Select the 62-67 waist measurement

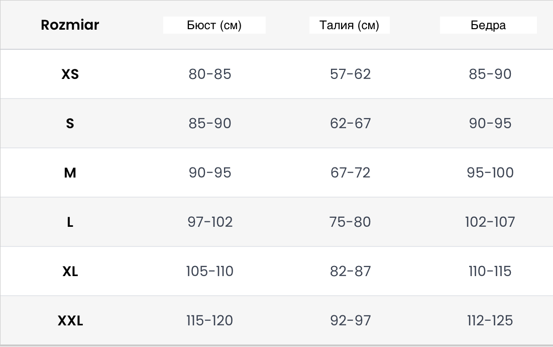pyautogui.click(x=350, y=124)
